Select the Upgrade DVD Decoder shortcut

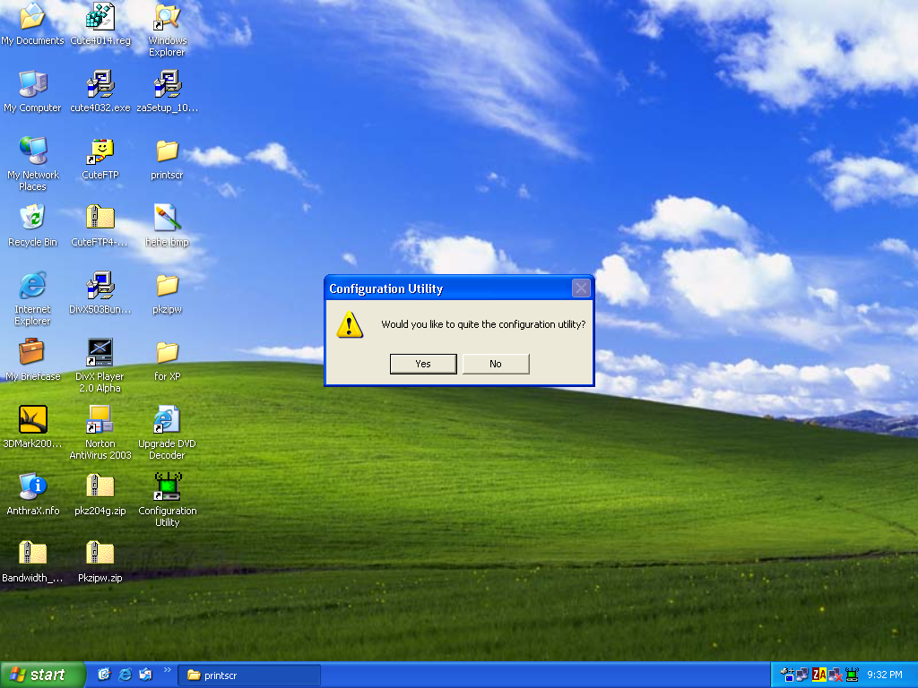(168, 433)
